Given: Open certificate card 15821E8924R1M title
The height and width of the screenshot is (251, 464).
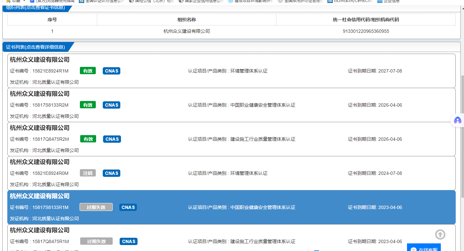Looking at the screenshot, I should (40, 60).
